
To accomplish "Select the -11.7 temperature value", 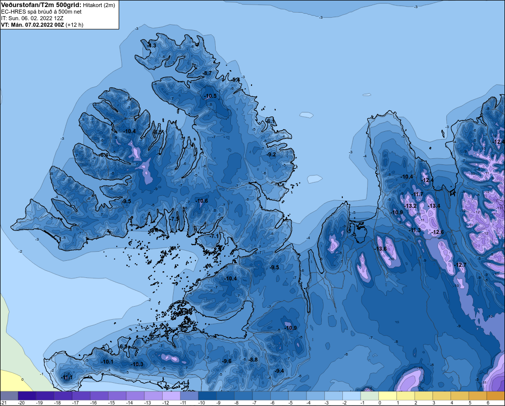I will (x=418, y=194).
